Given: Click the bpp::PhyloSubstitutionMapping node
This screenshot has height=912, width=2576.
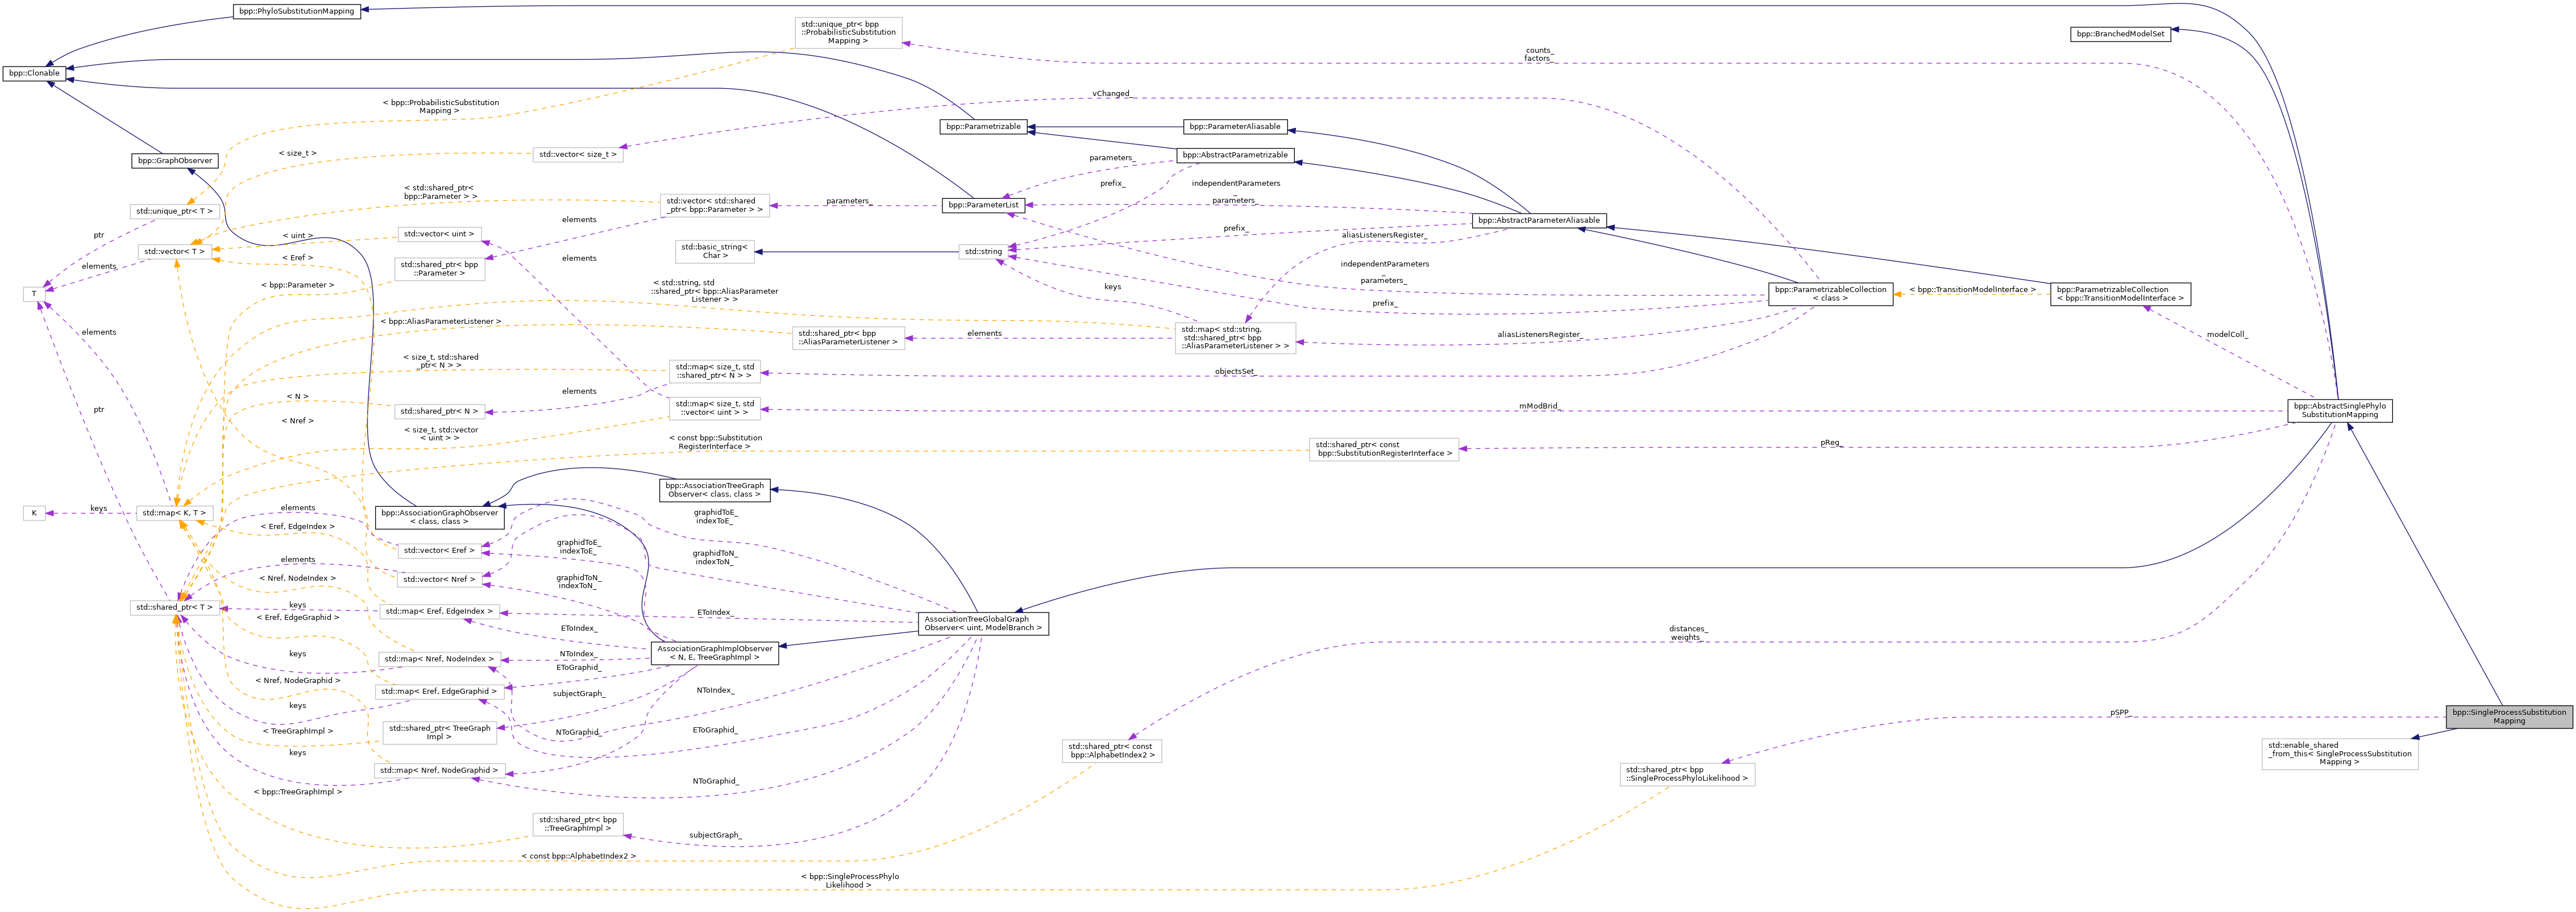Looking at the screenshot, I should click(296, 11).
